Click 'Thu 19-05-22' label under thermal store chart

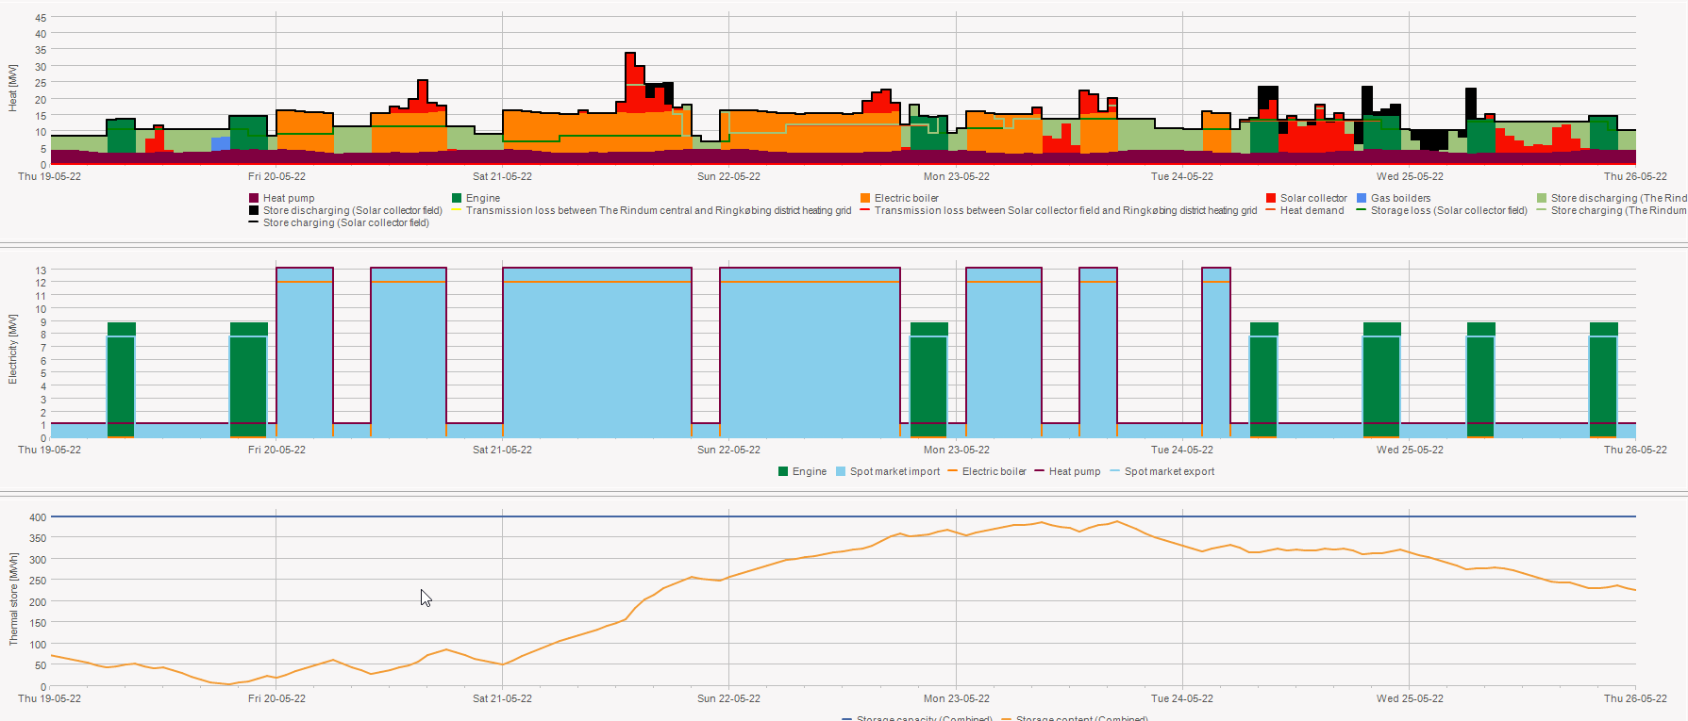[x=49, y=698]
